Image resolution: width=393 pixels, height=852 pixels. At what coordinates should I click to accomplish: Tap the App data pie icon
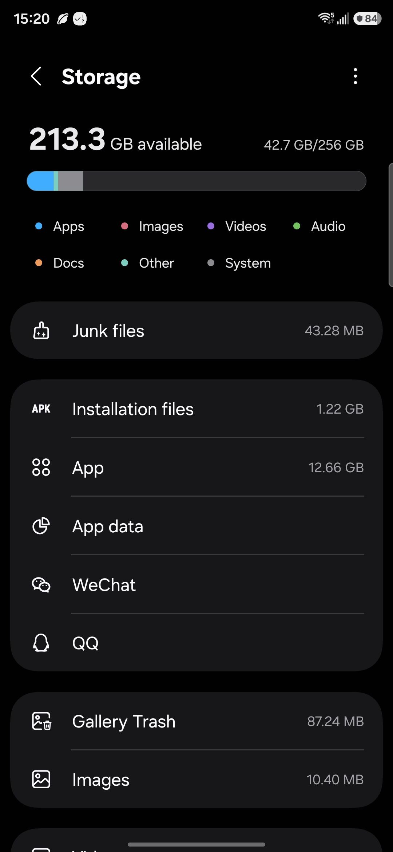tap(41, 526)
